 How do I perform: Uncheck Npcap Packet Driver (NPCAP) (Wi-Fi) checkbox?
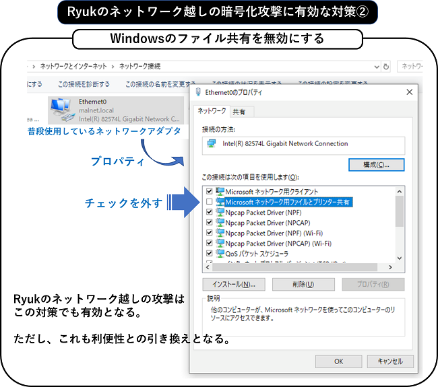(x=209, y=243)
